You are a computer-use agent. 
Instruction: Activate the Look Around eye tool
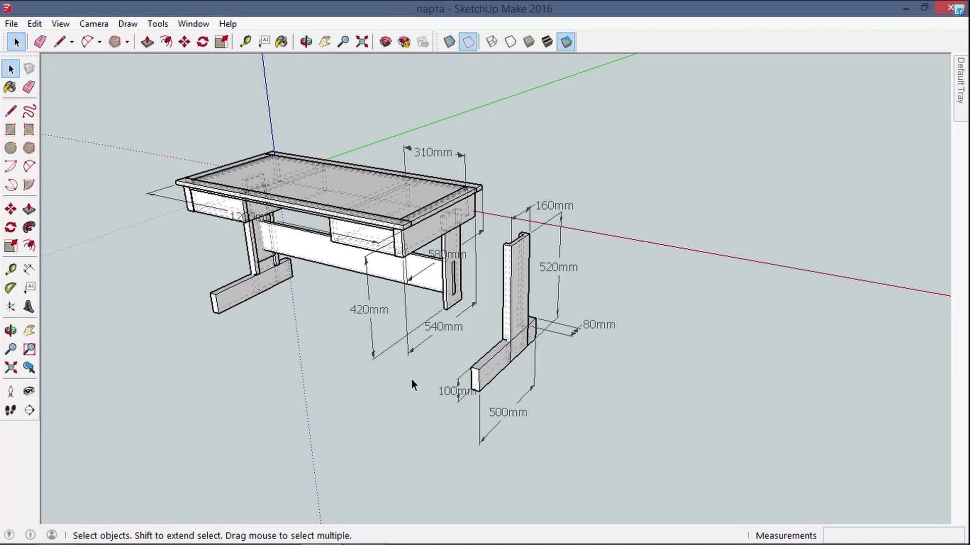(29, 392)
